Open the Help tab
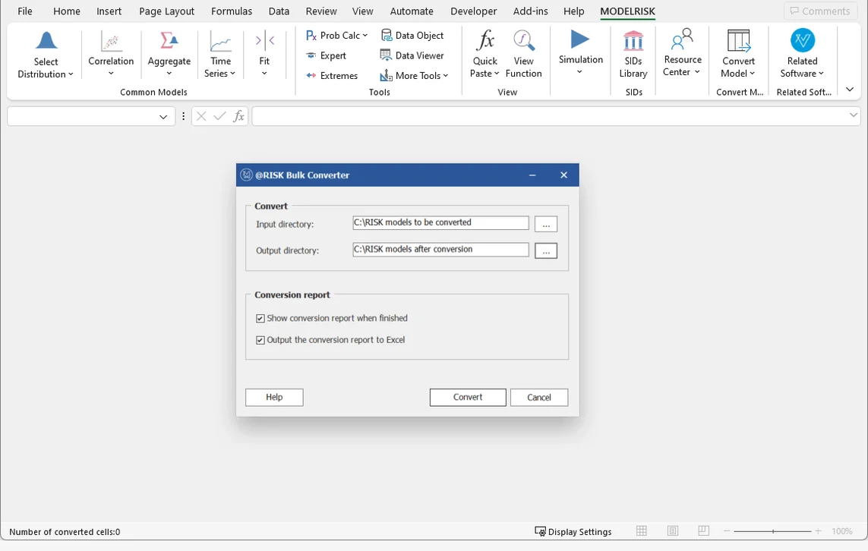This screenshot has height=551, width=868. pyautogui.click(x=573, y=11)
